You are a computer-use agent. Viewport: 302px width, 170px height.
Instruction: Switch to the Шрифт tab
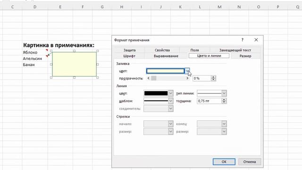coord(129,56)
